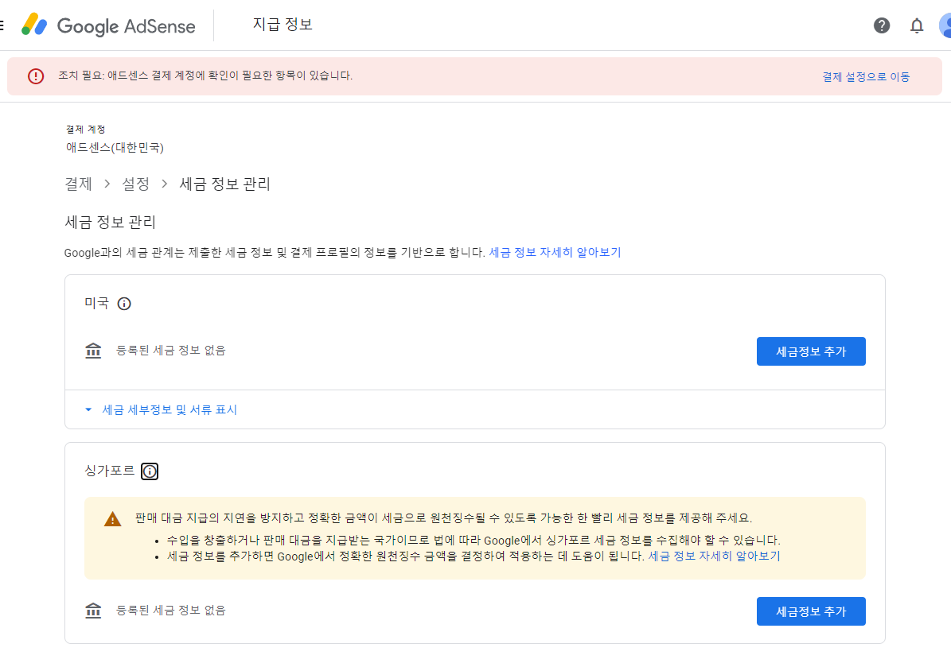This screenshot has width=951, height=667.
Task: Click the 결제 계정 label
Action: (x=85, y=129)
